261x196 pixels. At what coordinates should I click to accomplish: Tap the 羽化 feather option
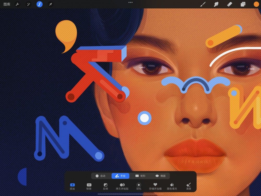point(139,185)
